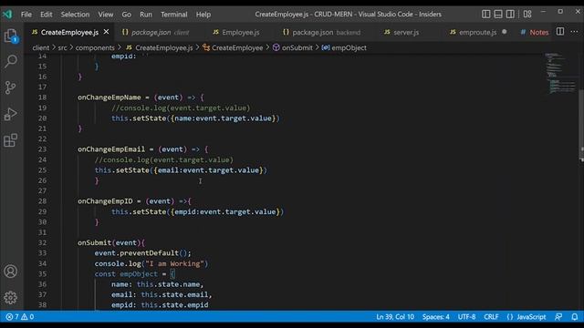Expand the src breadcrumb

62,47
